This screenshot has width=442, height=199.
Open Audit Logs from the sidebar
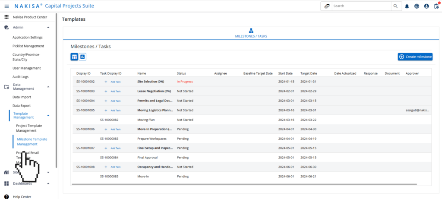point(22,76)
